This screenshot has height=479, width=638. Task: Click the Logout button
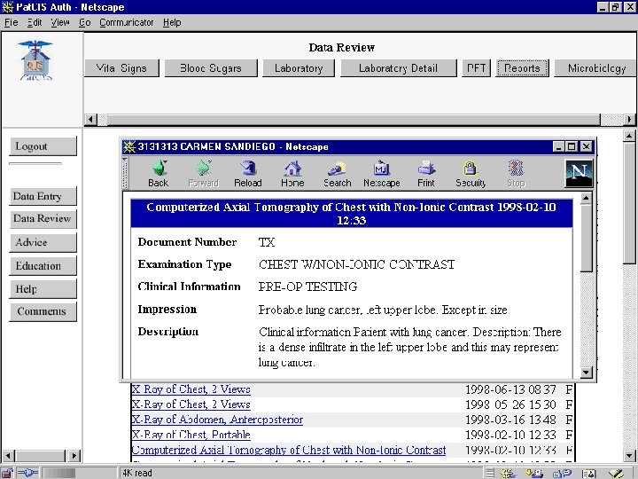(43, 146)
